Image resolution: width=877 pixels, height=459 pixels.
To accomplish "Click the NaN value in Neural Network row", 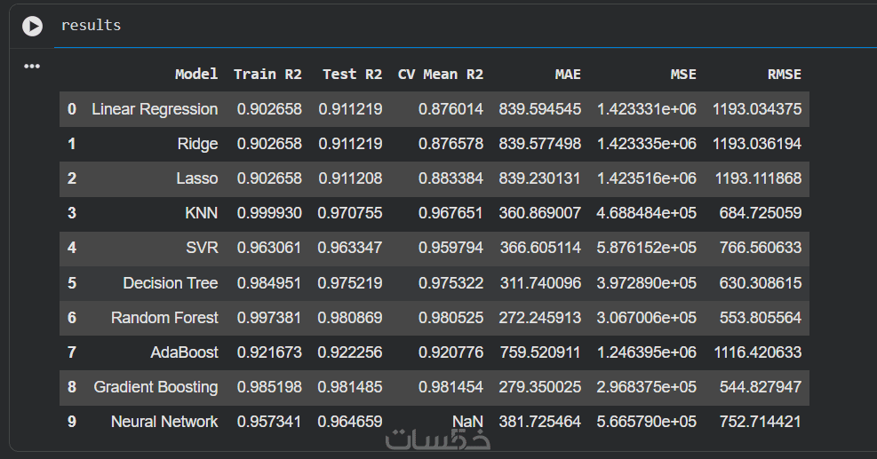I will 467,422.
